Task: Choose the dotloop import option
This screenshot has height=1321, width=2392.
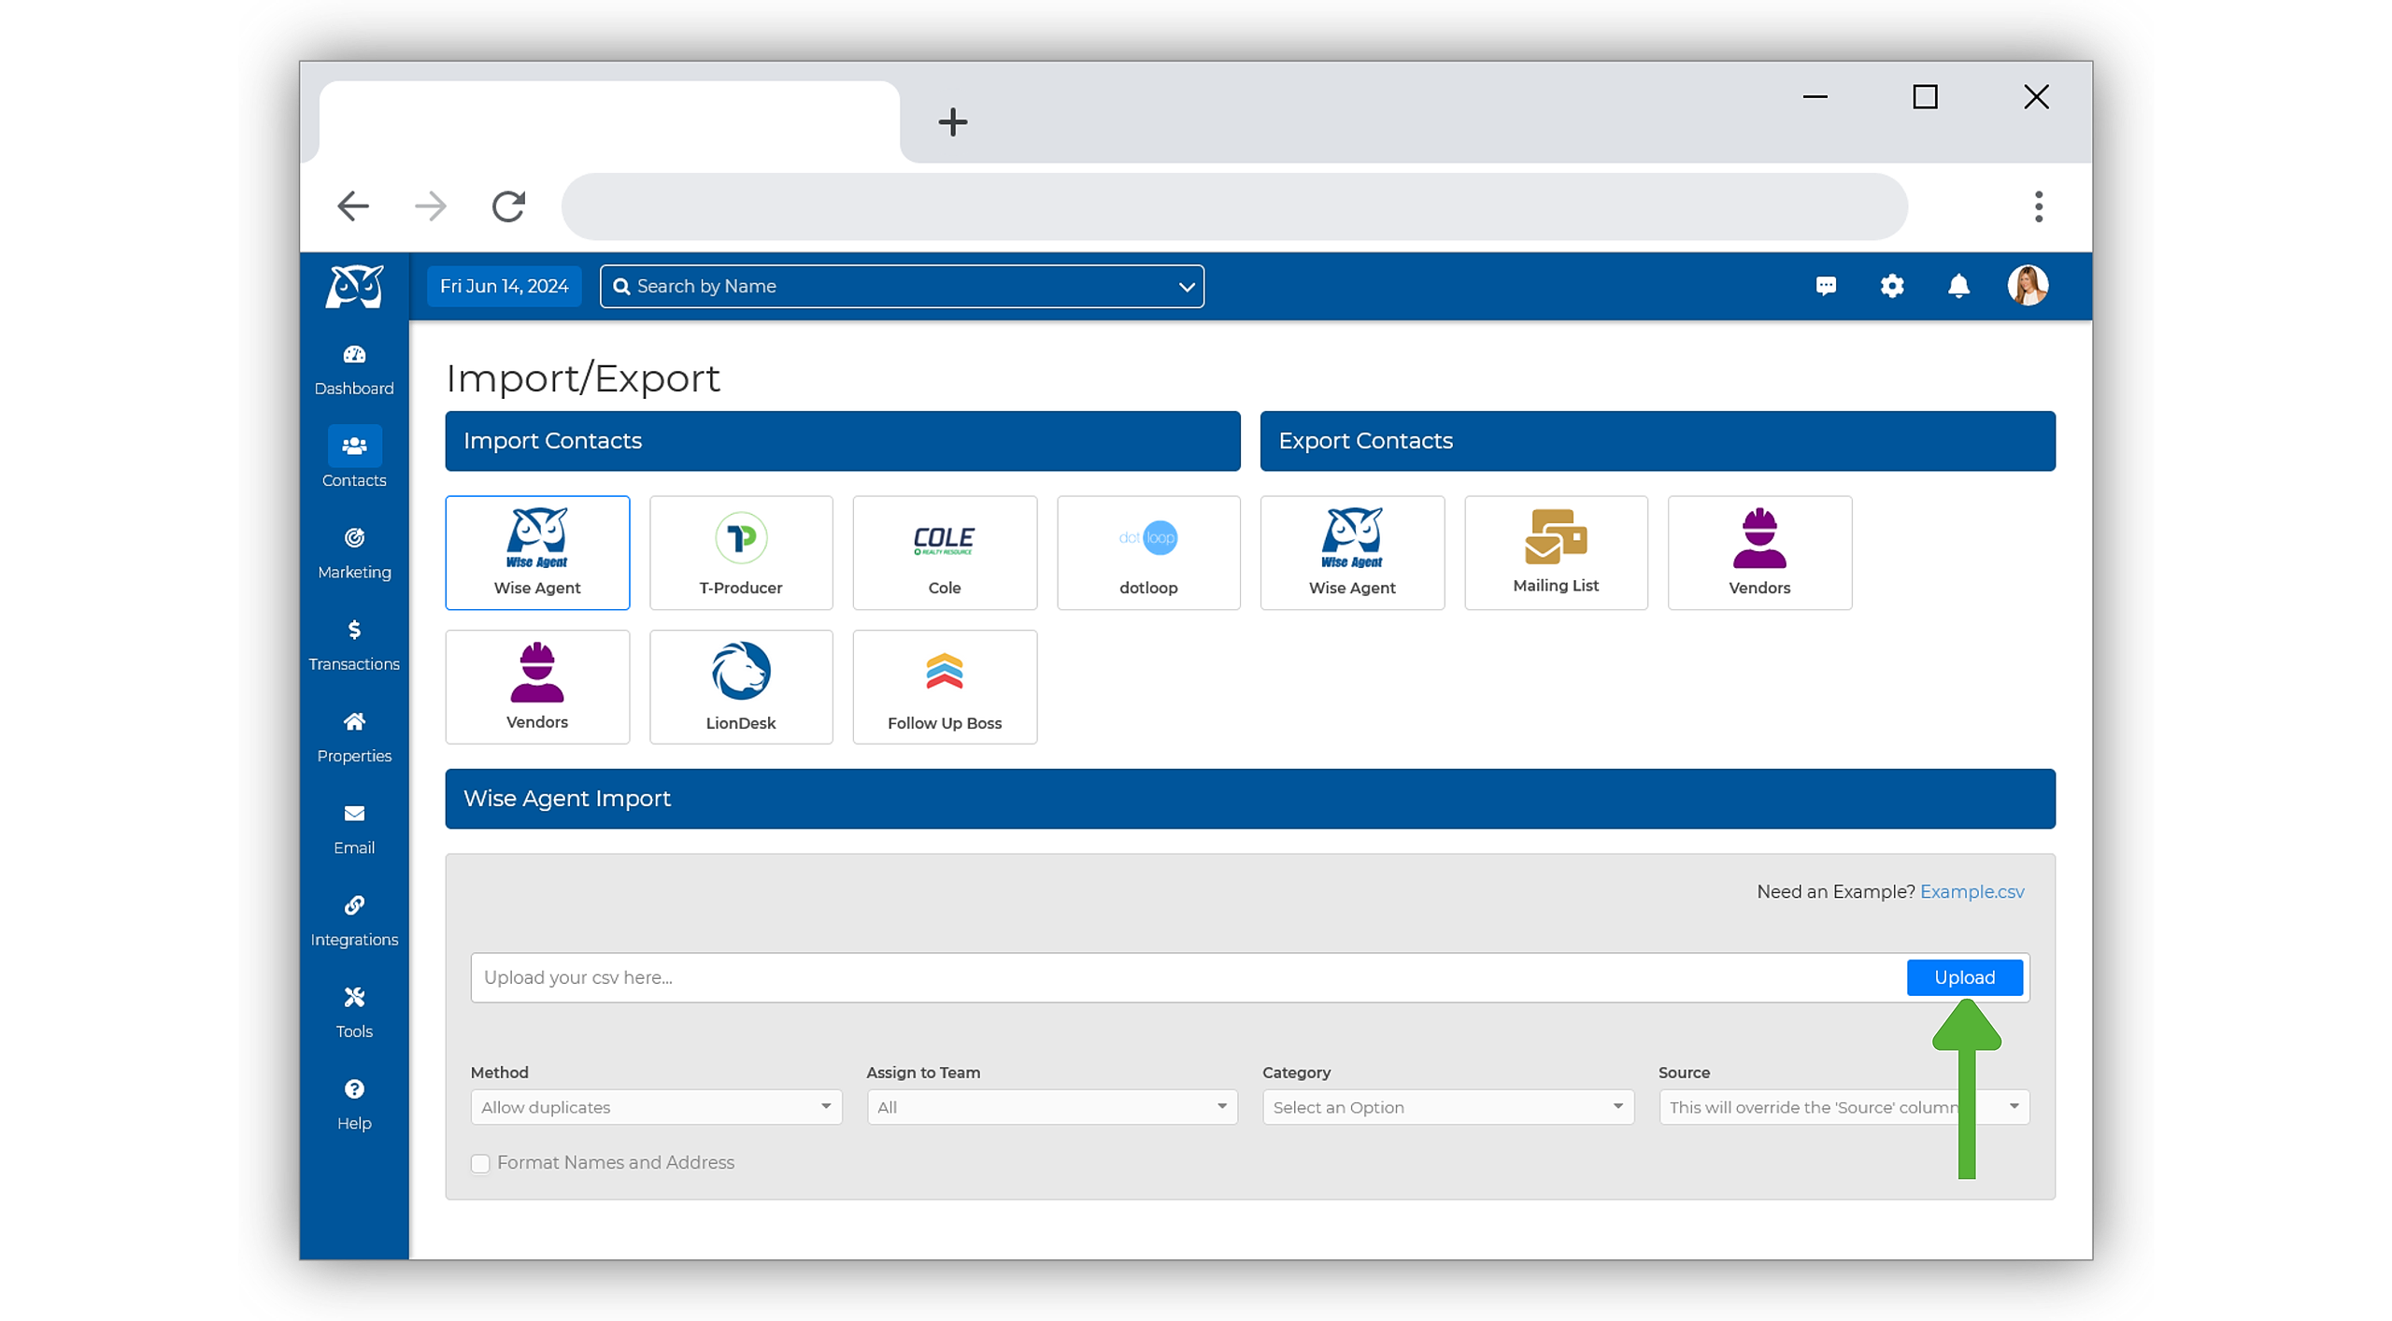Action: [x=1148, y=552]
